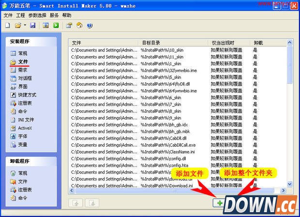Select the INI 文件 sidebar item
This screenshot has width=300, height=217.
tap(22, 120)
